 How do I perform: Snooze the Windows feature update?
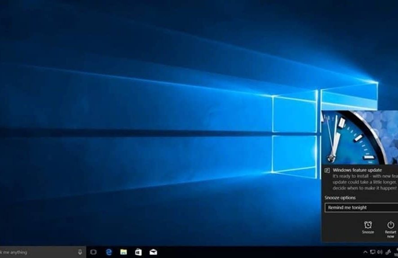click(368, 227)
